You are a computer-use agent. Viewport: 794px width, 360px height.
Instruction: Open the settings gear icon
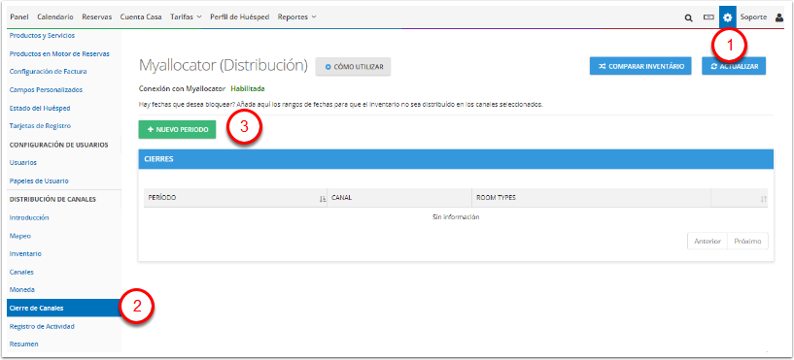[x=728, y=17]
